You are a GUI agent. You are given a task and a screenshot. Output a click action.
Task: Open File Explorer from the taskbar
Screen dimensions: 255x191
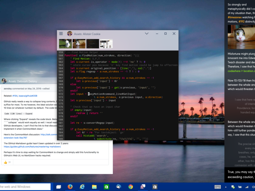[x=94, y=187]
